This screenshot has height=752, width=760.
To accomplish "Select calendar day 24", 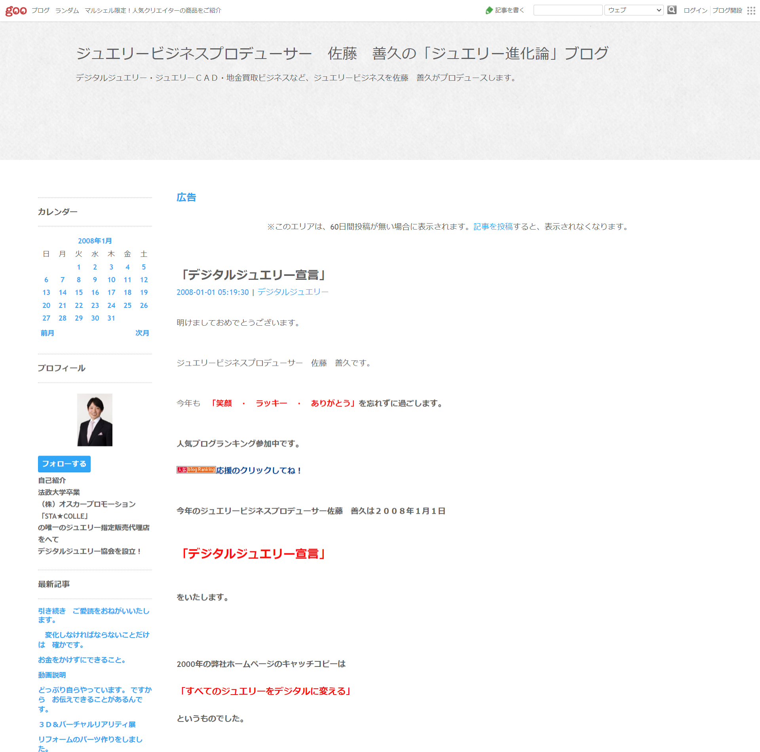I will tap(111, 306).
